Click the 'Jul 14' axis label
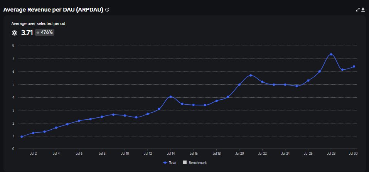The width and height of the screenshot is (369, 172). coord(170,154)
